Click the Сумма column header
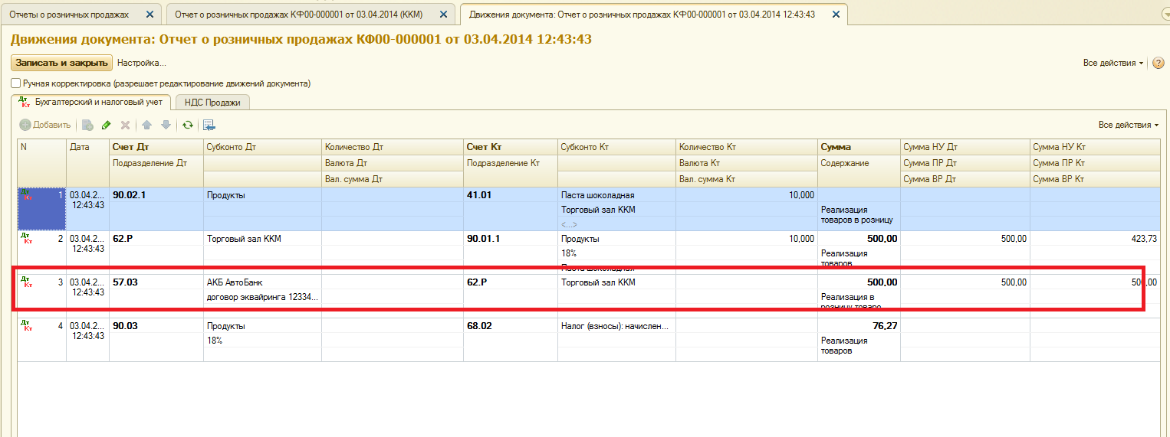 (x=859, y=147)
